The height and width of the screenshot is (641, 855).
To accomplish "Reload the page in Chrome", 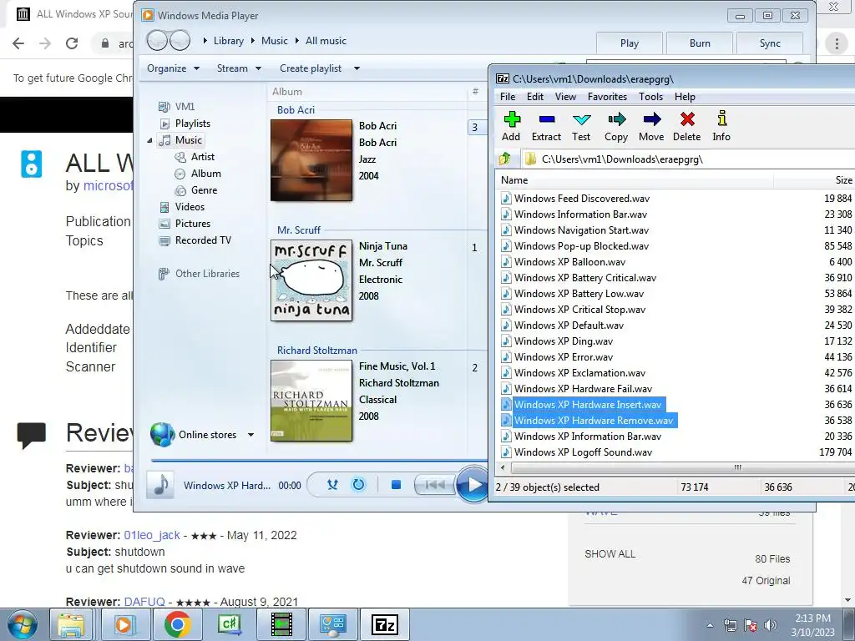I will (x=72, y=43).
